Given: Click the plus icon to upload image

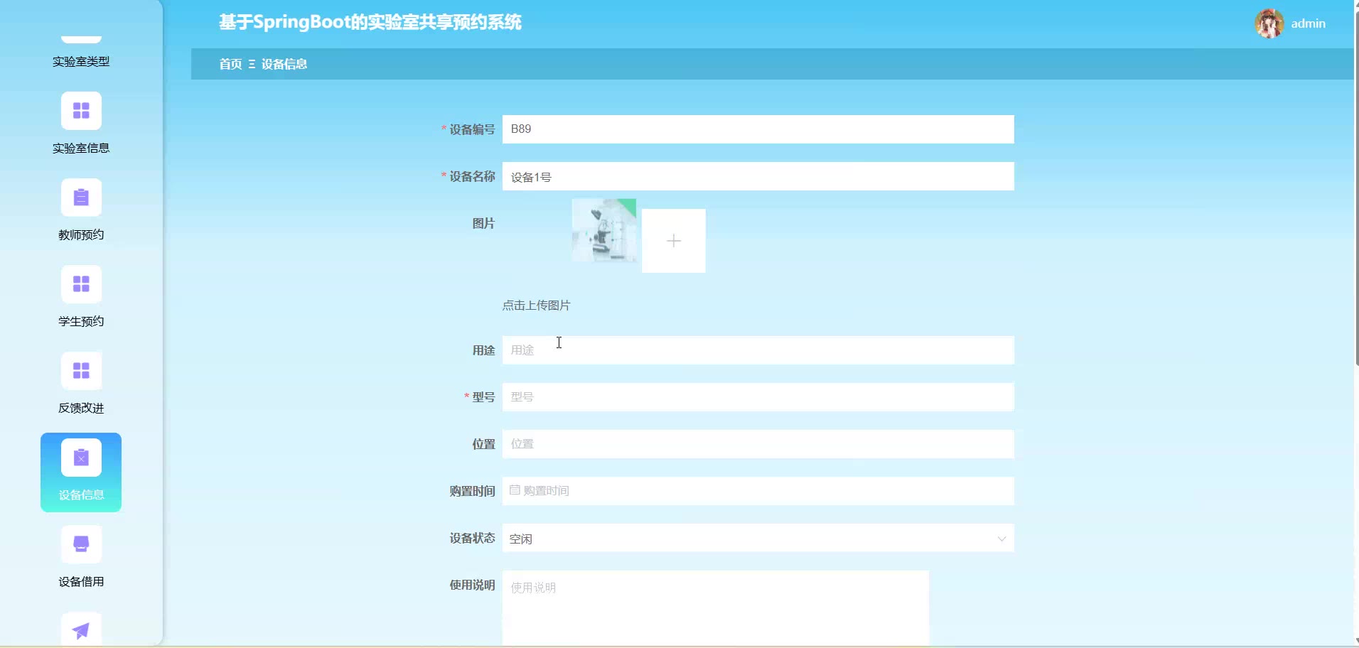Looking at the screenshot, I should 674,241.
